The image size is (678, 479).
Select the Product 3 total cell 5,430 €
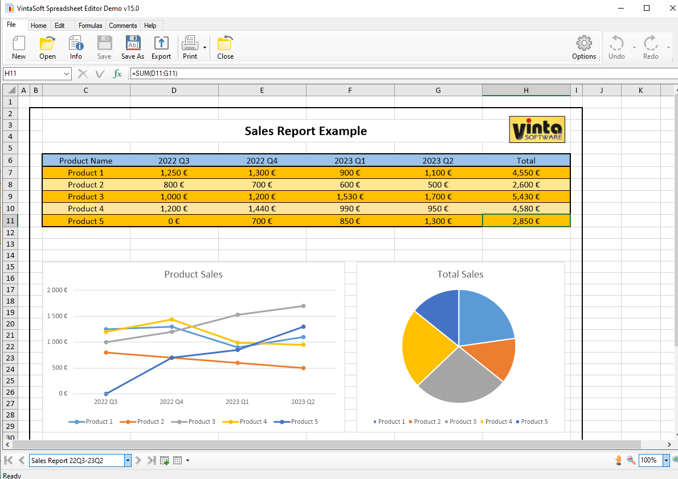[x=526, y=196]
